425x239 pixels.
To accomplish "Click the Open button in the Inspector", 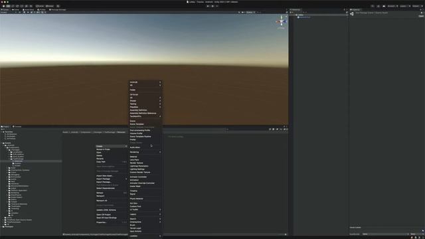I will pos(421,16).
